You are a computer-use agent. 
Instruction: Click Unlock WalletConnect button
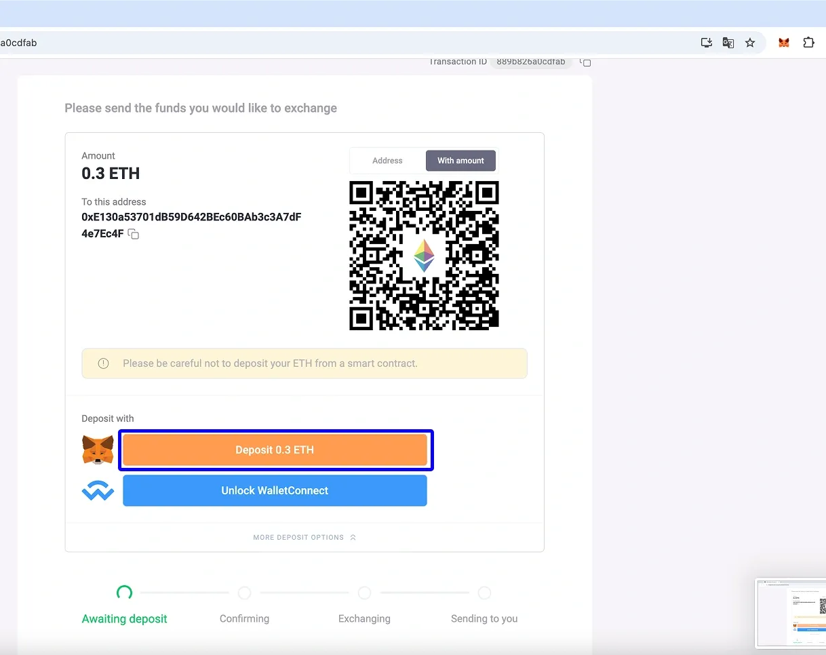275,490
